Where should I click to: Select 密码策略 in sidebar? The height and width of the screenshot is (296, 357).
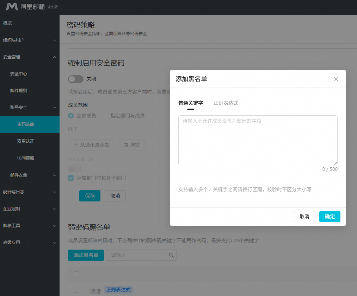(x=30, y=124)
